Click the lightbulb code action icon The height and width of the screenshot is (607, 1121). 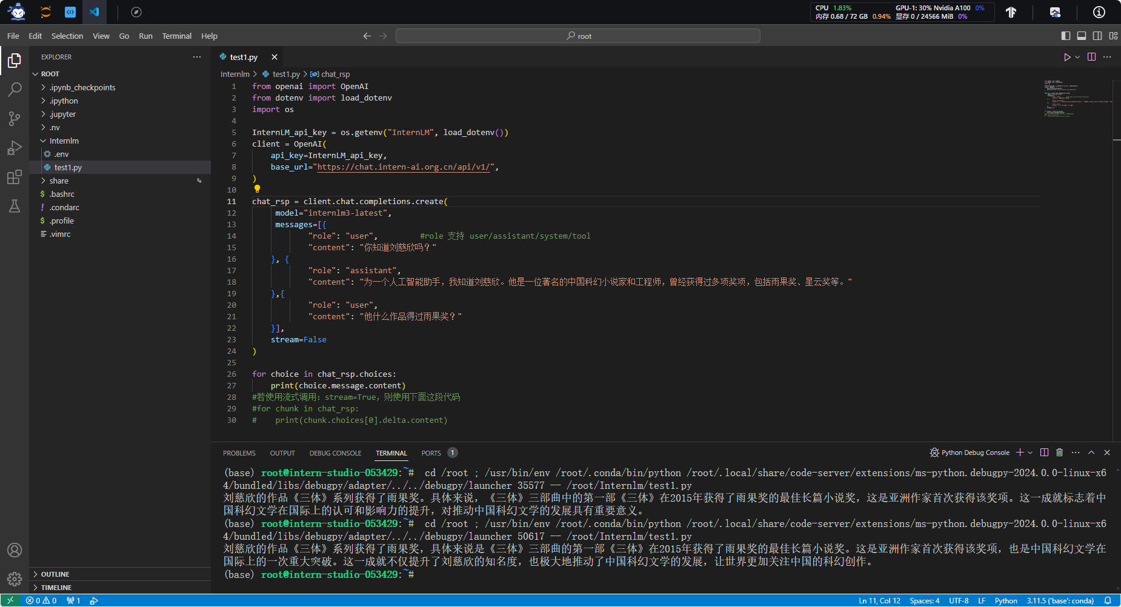click(x=257, y=189)
